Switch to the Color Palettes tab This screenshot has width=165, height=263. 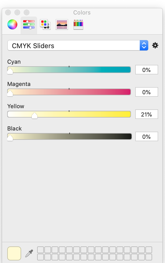45,25
